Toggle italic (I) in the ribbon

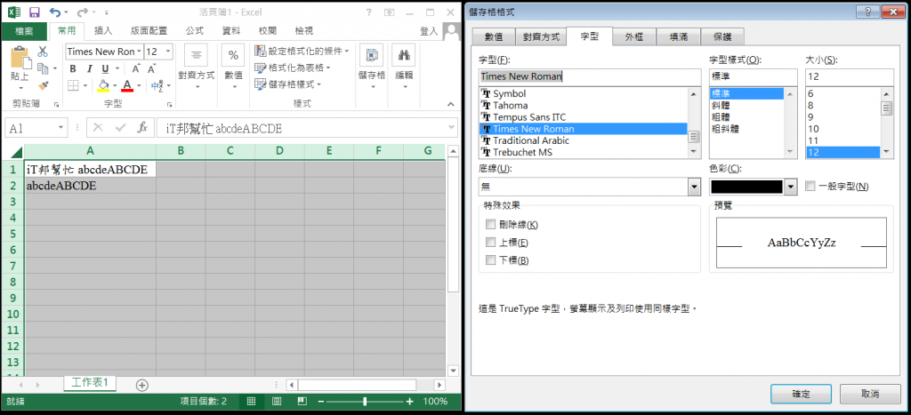pyautogui.click(x=89, y=69)
